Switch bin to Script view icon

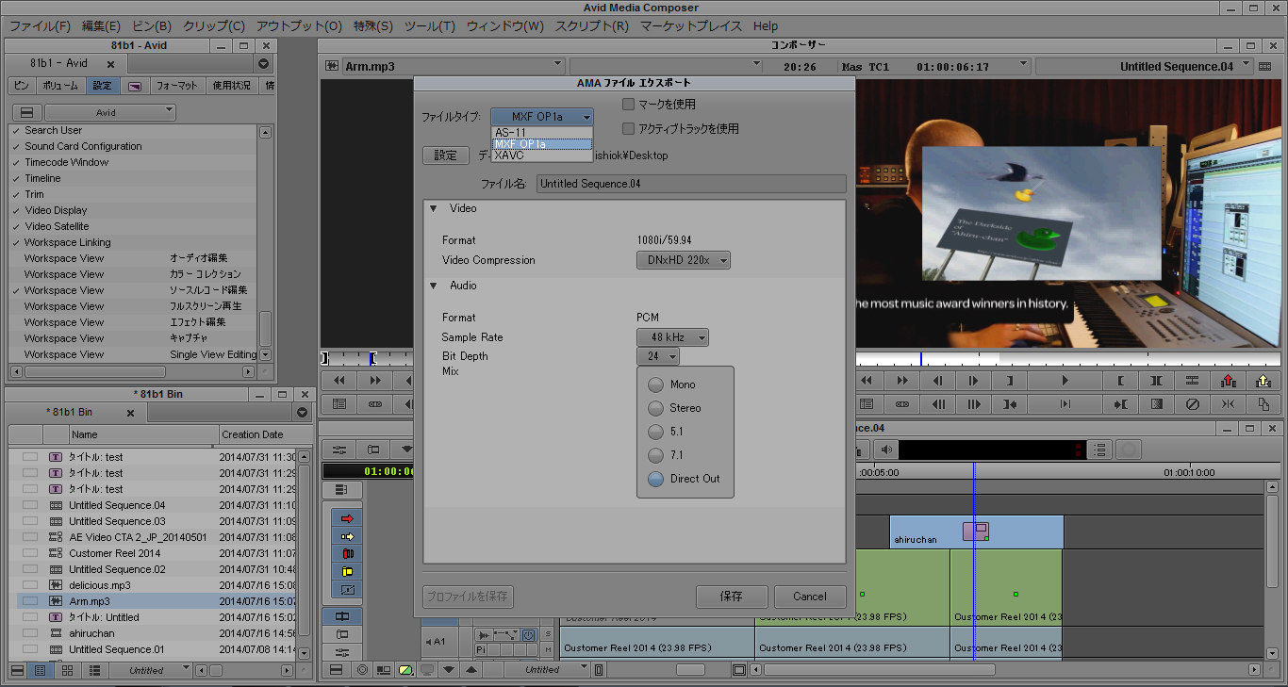[93, 670]
